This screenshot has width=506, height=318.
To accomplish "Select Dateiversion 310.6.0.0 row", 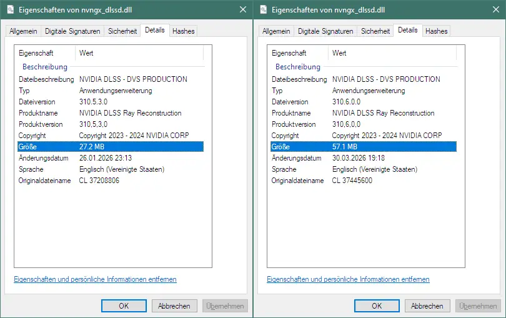I will point(364,102).
